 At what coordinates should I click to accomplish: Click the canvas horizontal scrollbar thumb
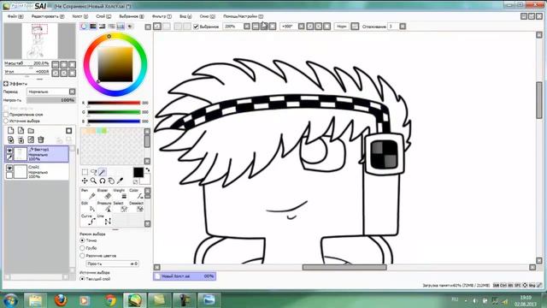pyautogui.click(x=344, y=268)
